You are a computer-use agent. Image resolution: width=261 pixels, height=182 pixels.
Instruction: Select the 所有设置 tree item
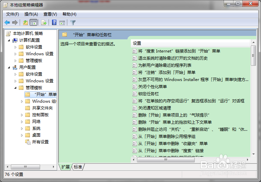[x=40, y=142]
